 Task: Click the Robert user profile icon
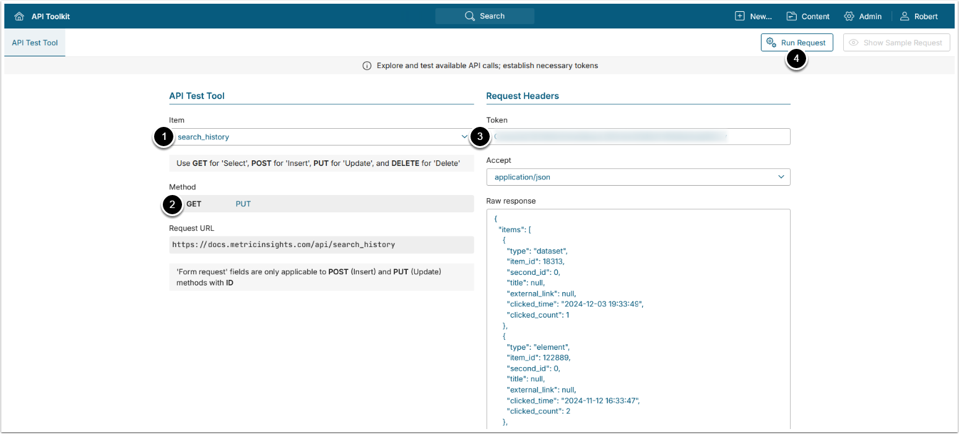coord(905,16)
